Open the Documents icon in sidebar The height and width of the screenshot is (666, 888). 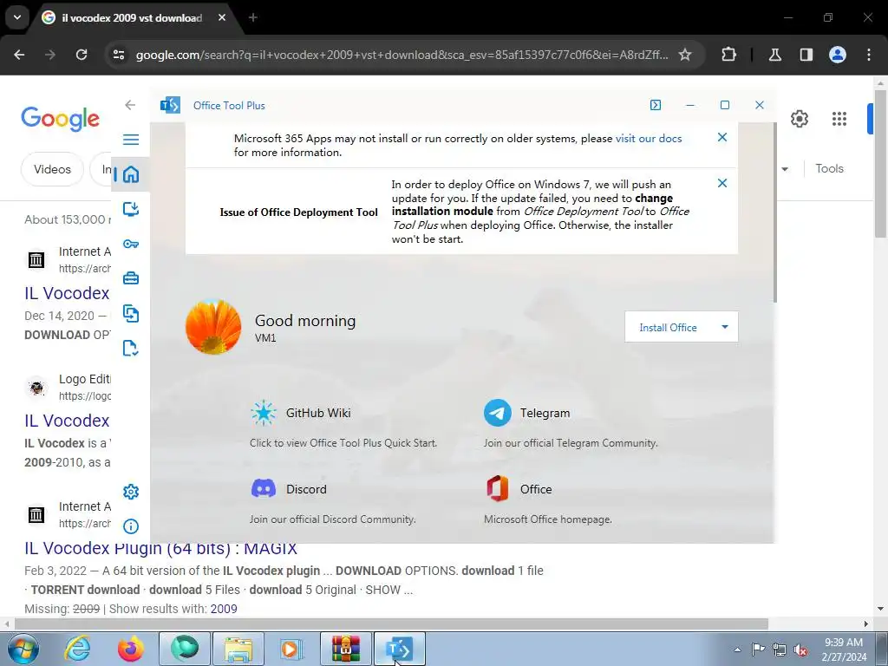point(131,349)
